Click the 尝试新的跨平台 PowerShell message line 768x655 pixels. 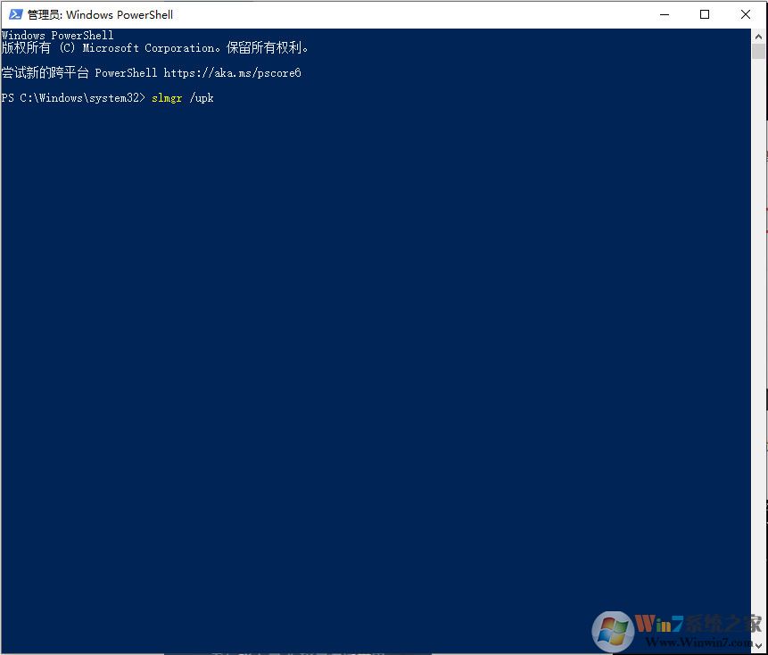pos(152,72)
